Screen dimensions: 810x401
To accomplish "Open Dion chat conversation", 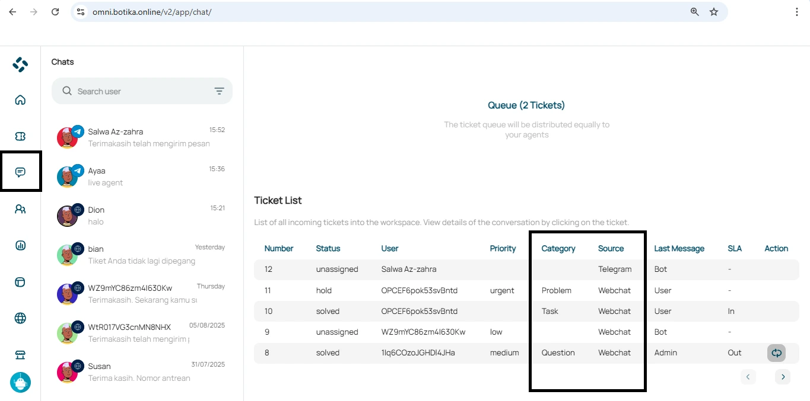I will (142, 216).
